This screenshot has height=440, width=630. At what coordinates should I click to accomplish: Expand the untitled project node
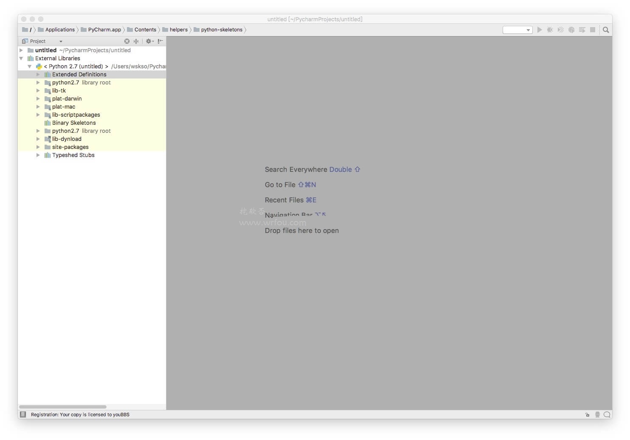tap(21, 50)
